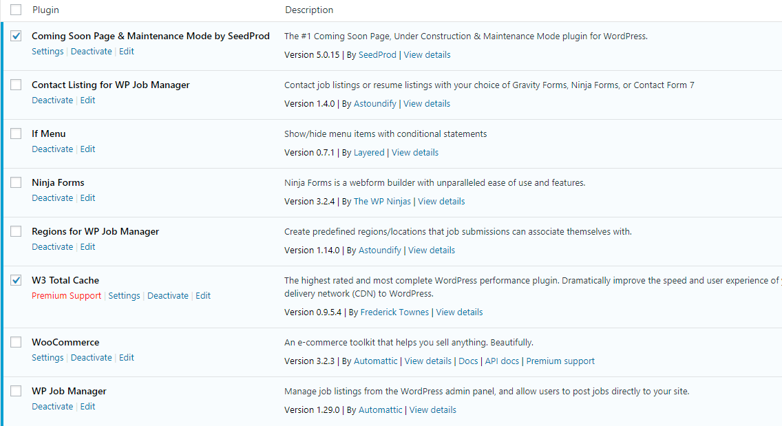Tick the WP Job Manager checkbox
This screenshot has height=426, width=782.
pos(16,391)
